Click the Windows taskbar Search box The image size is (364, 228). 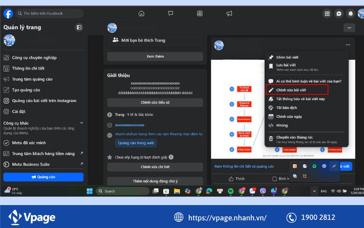click(x=123, y=191)
